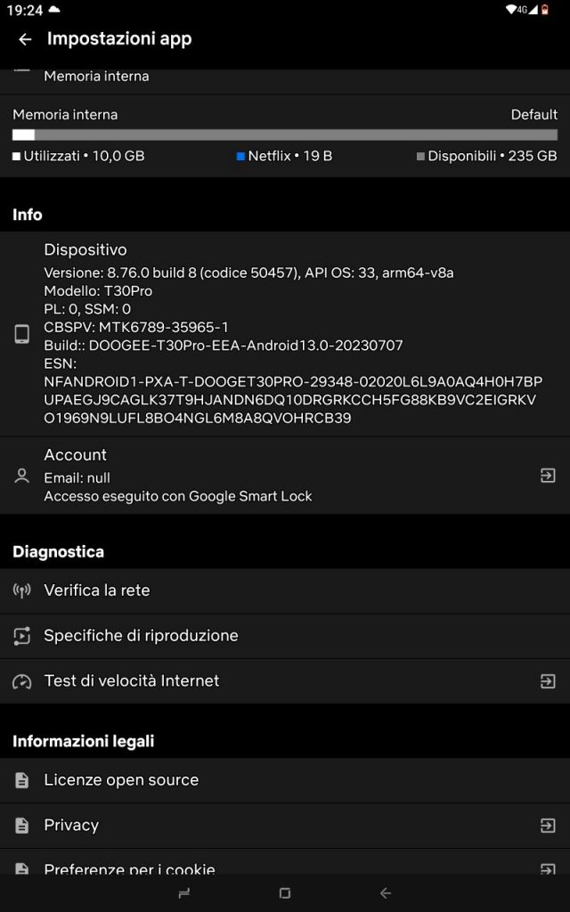Click the device phone icon
Image resolution: width=570 pixels, height=912 pixels.
(x=21, y=334)
